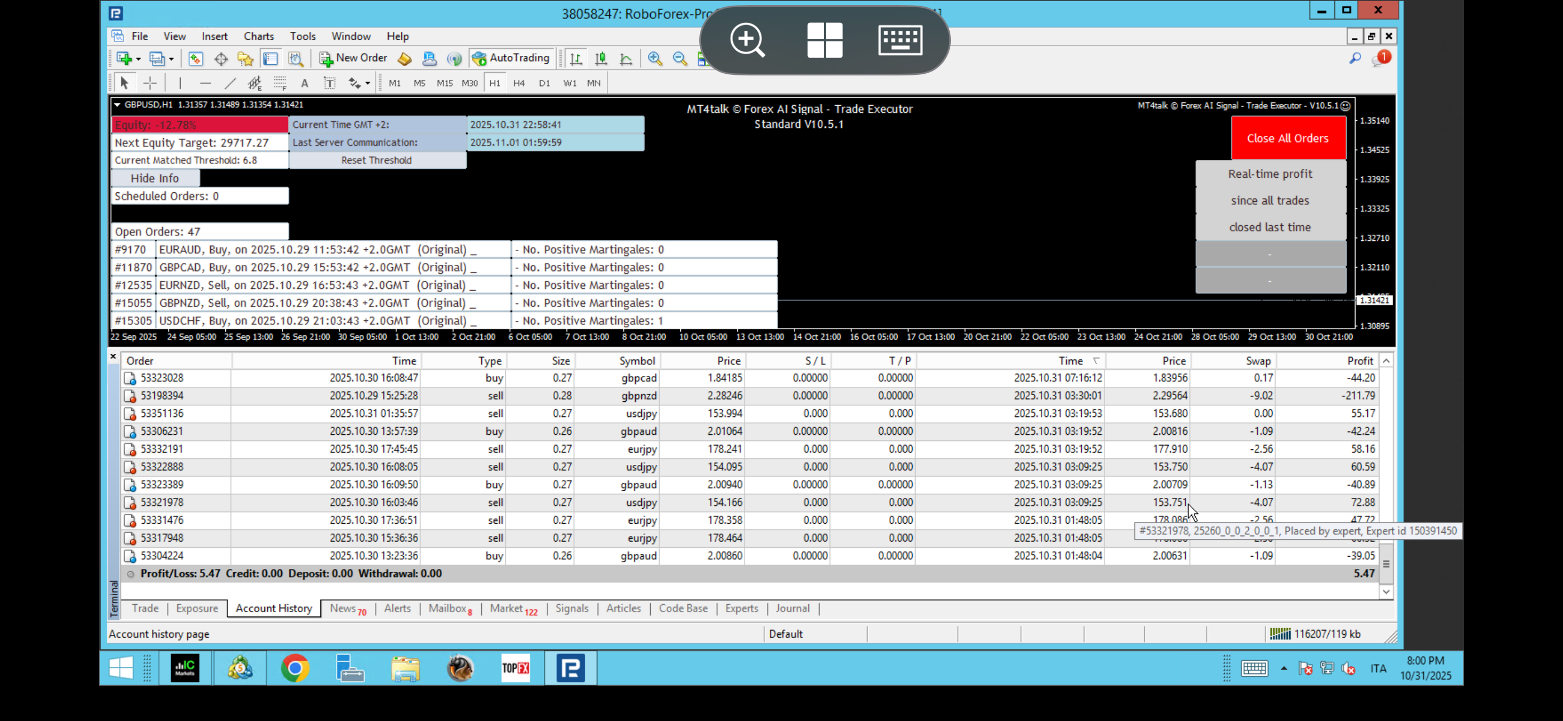The height and width of the screenshot is (721, 1563).
Task: Expand the Profiles dropdown arrow
Action: tap(171, 59)
